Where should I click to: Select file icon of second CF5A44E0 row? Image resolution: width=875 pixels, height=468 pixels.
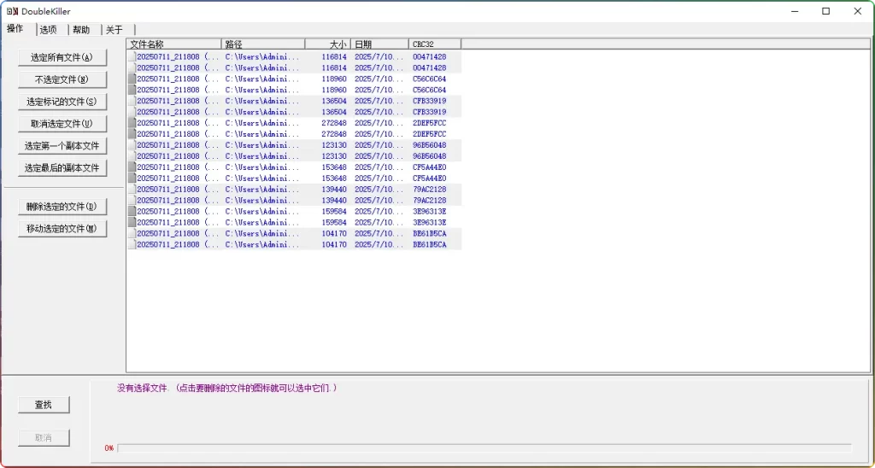click(x=132, y=178)
